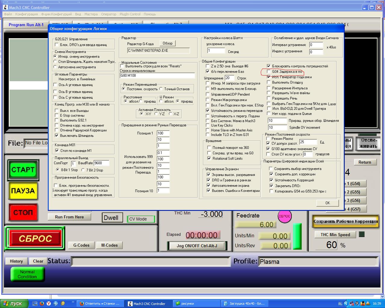Open the Вид menu
This screenshot has width=385, height=308.
78,14
